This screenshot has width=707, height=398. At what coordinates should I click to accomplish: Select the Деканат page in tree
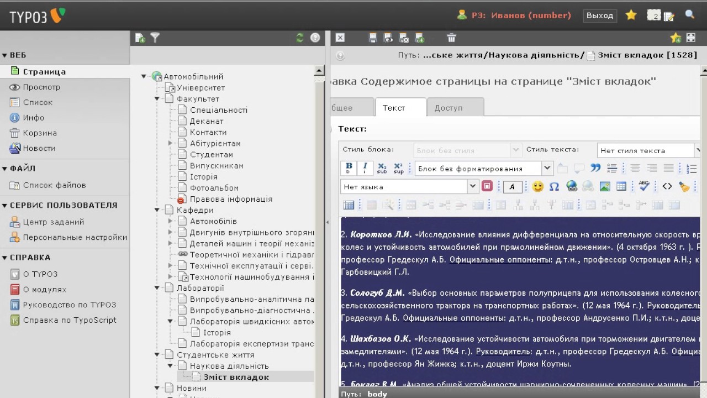(207, 121)
